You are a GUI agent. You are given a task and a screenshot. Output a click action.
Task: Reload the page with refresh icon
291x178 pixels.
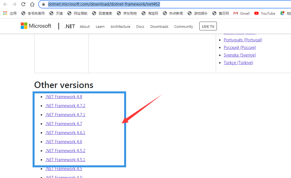point(23,4)
